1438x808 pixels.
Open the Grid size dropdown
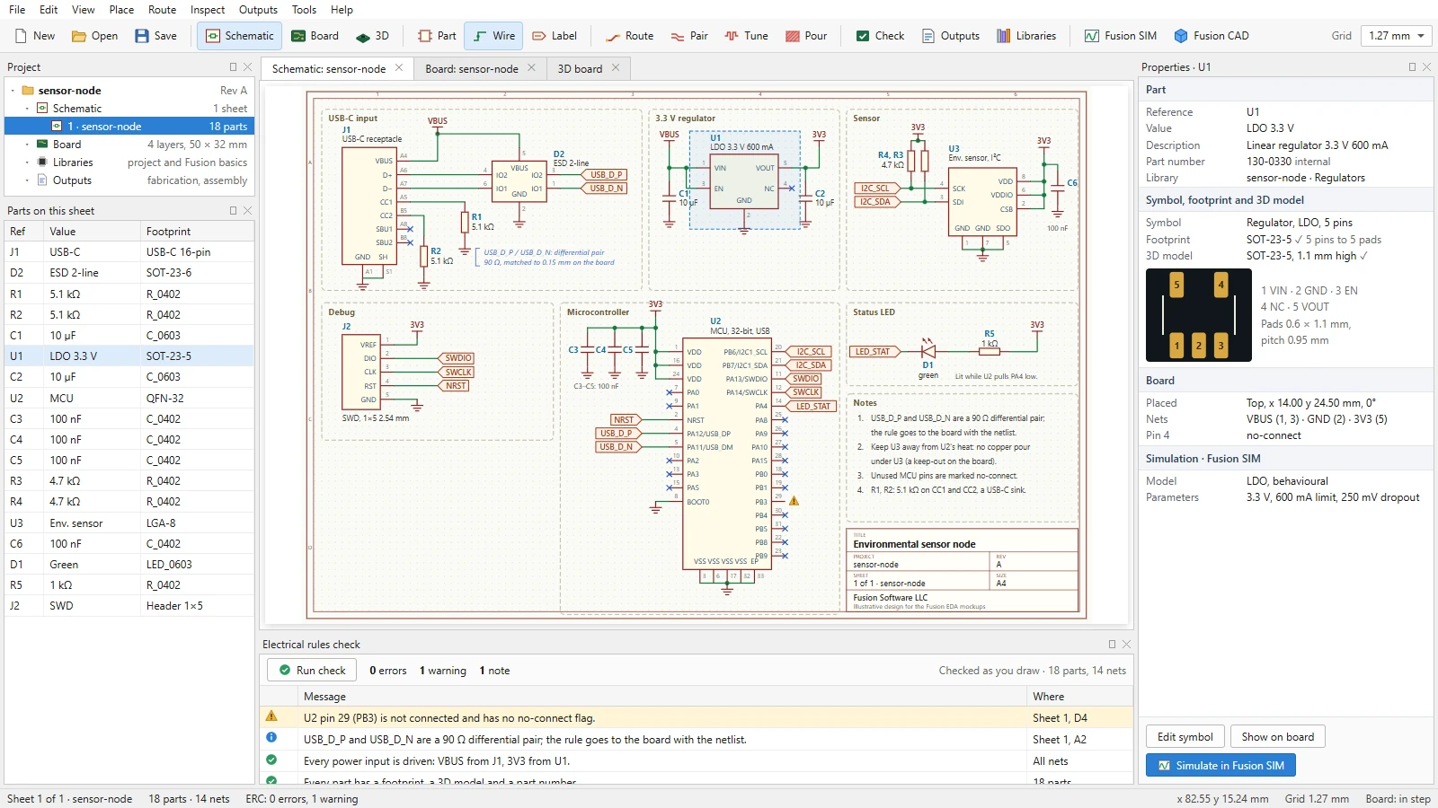(1396, 36)
